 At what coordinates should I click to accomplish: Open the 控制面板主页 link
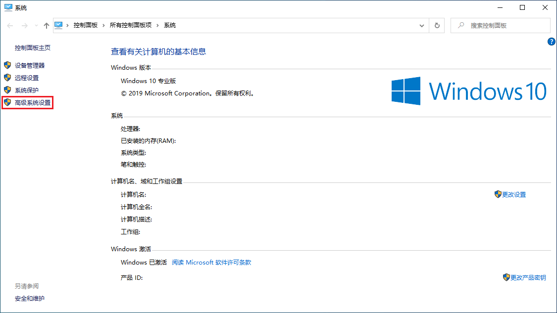click(x=33, y=48)
